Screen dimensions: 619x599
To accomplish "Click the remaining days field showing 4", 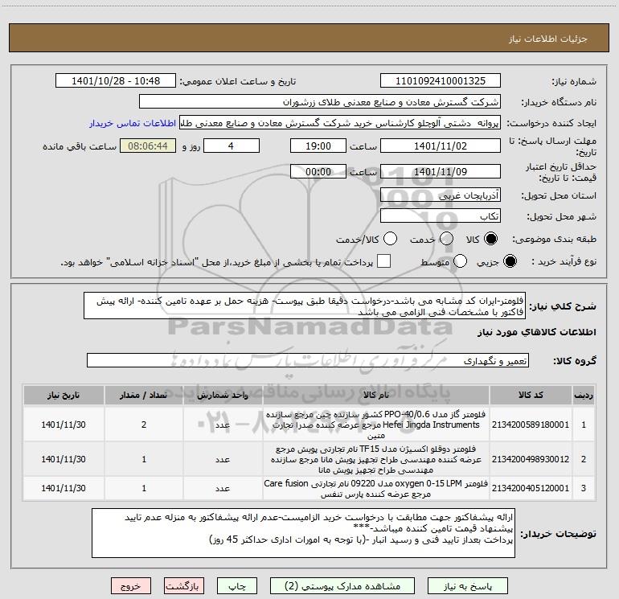I will 232,146.
